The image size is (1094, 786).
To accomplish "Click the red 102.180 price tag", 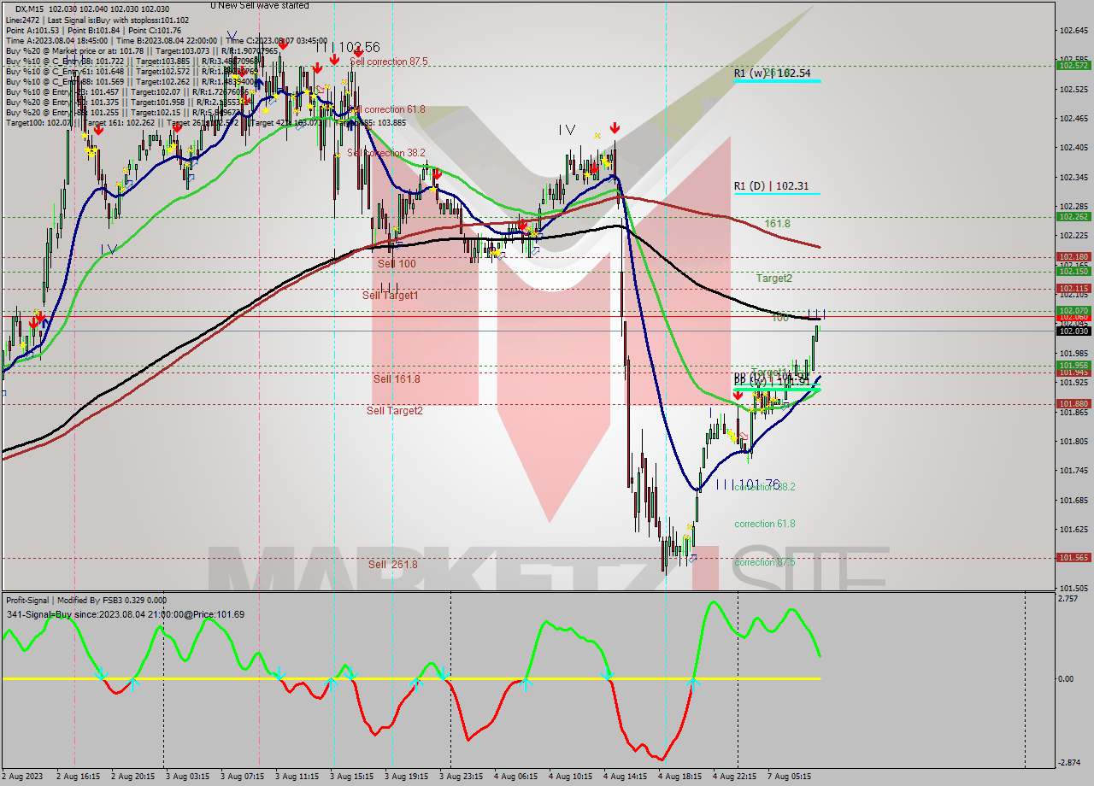I will (x=1073, y=256).
